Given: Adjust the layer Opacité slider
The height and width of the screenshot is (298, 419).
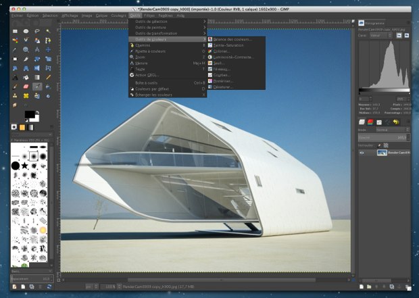Looking at the screenshot, I should tap(384, 137).
